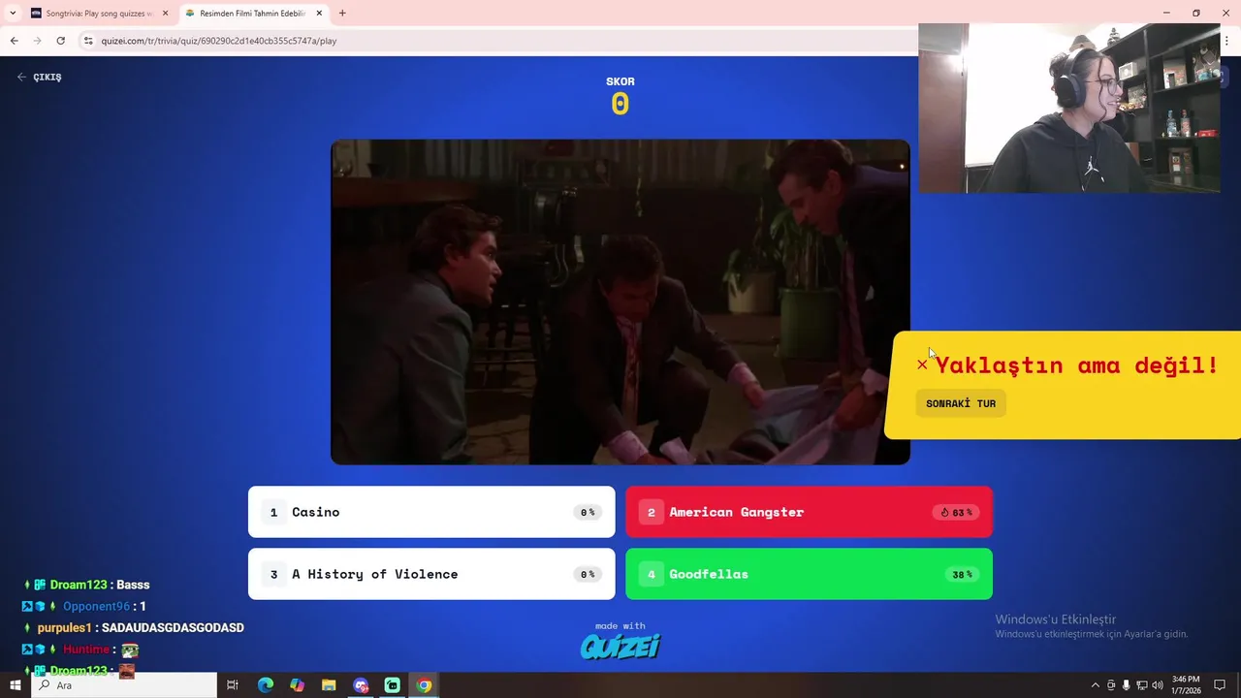The width and height of the screenshot is (1241, 698).
Task: Go to the next round with SONRAKİ TUR
Action: click(x=961, y=403)
